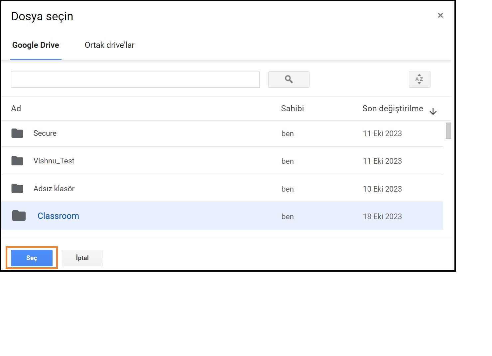
Task: Click the folder icon next to Adsız klasör
Action: pos(17,189)
